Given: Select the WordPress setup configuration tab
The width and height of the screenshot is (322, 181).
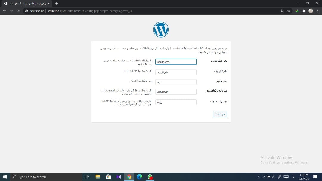Looking at the screenshot, I should coord(27,4).
